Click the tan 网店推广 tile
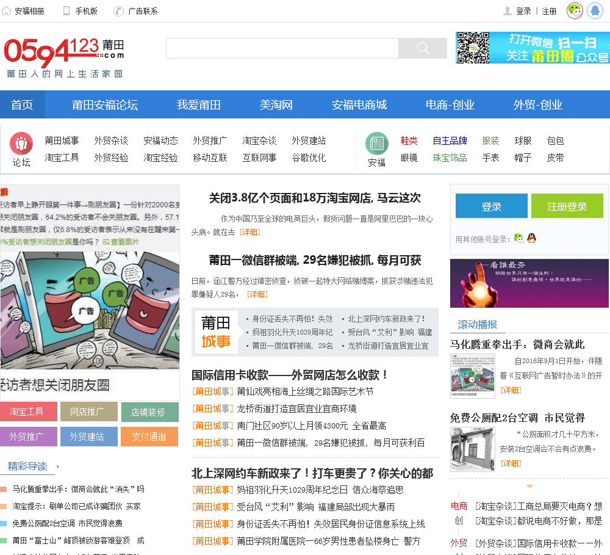This screenshot has width=610, height=555. click(88, 412)
